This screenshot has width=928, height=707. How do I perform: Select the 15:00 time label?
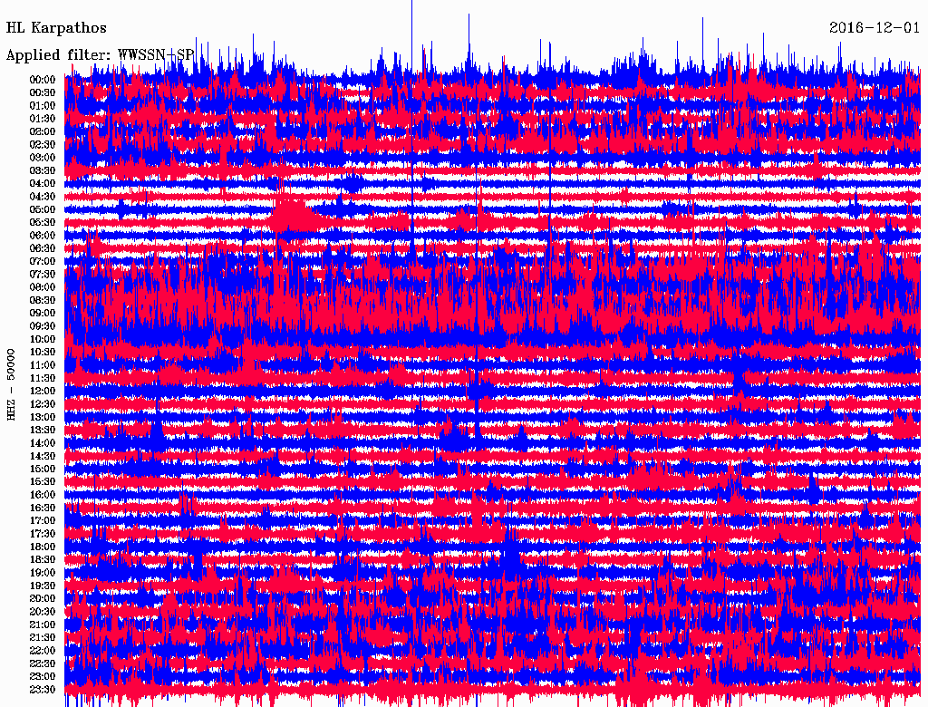tap(43, 469)
